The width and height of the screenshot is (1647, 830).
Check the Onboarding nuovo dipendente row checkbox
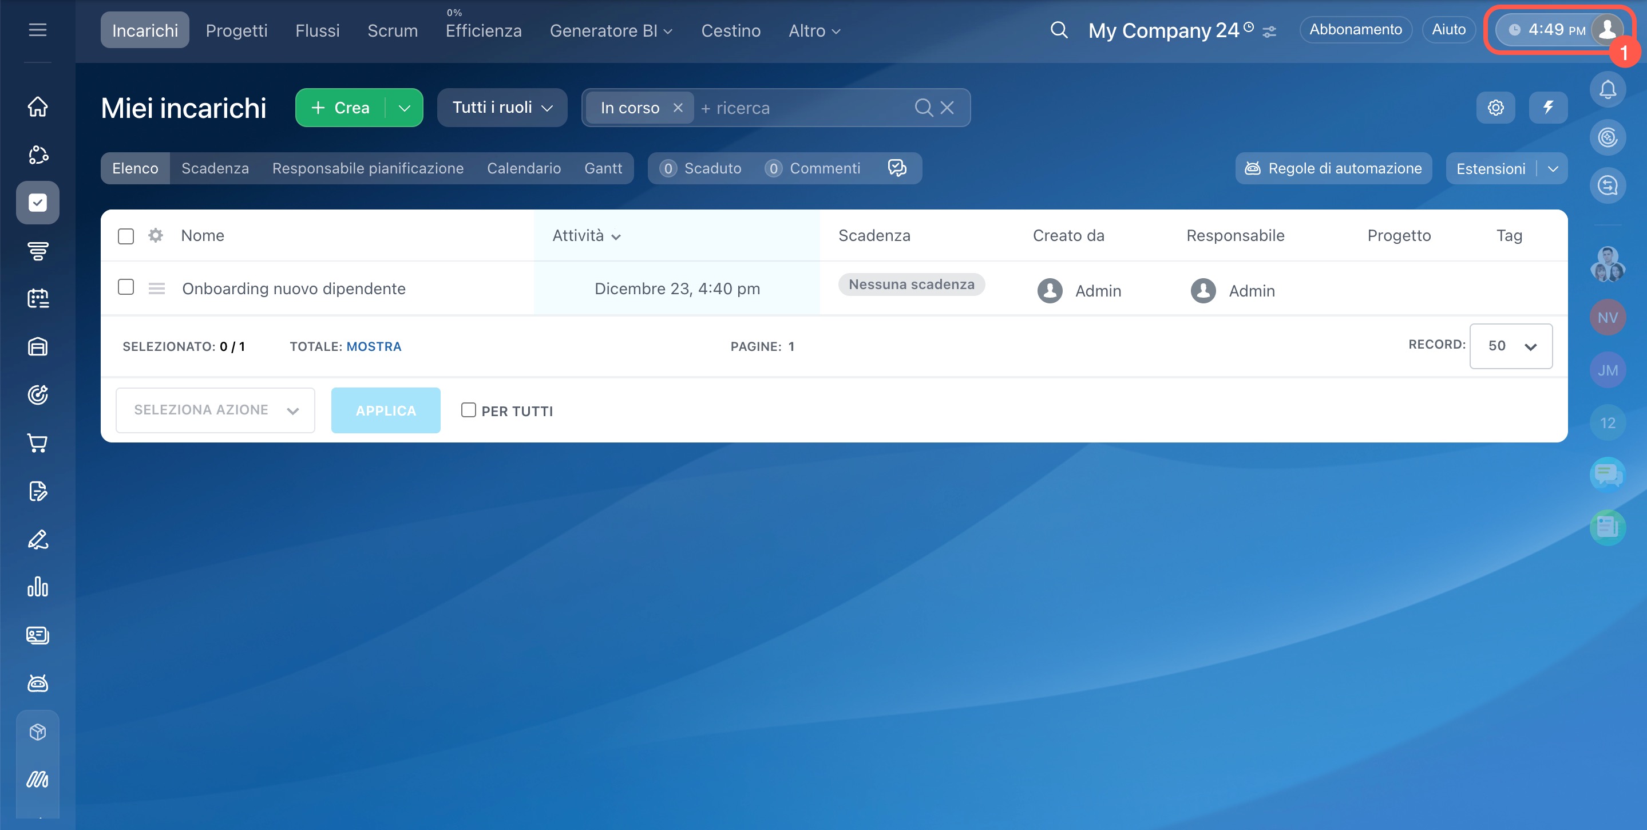[126, 287]
